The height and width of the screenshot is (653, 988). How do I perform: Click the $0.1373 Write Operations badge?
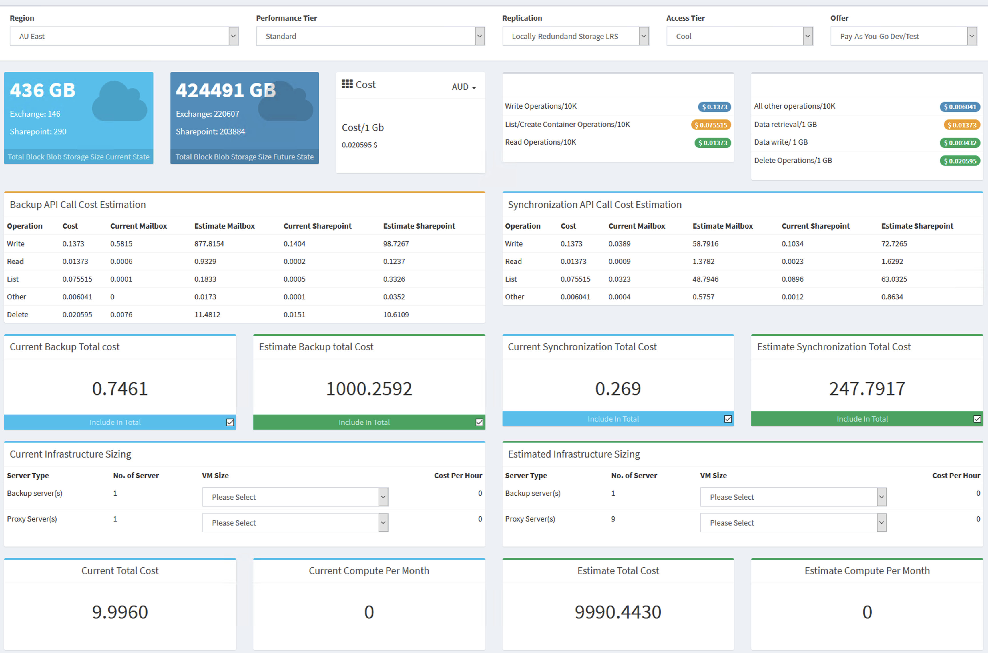coord(714,107)
